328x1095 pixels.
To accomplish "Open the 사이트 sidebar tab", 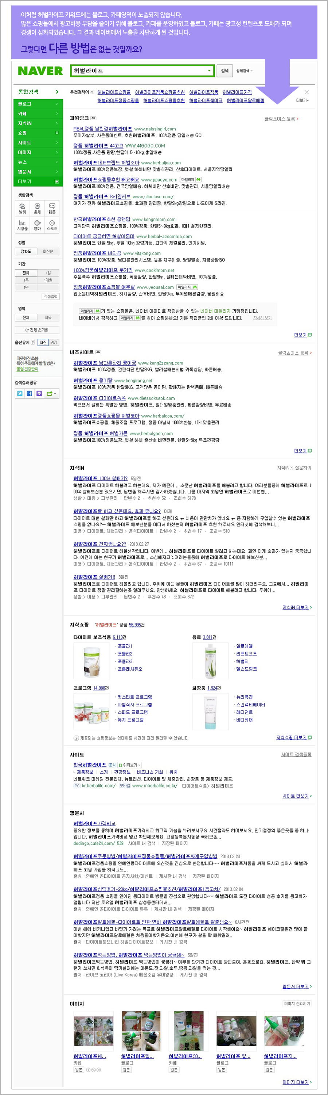I will [38, 142].
